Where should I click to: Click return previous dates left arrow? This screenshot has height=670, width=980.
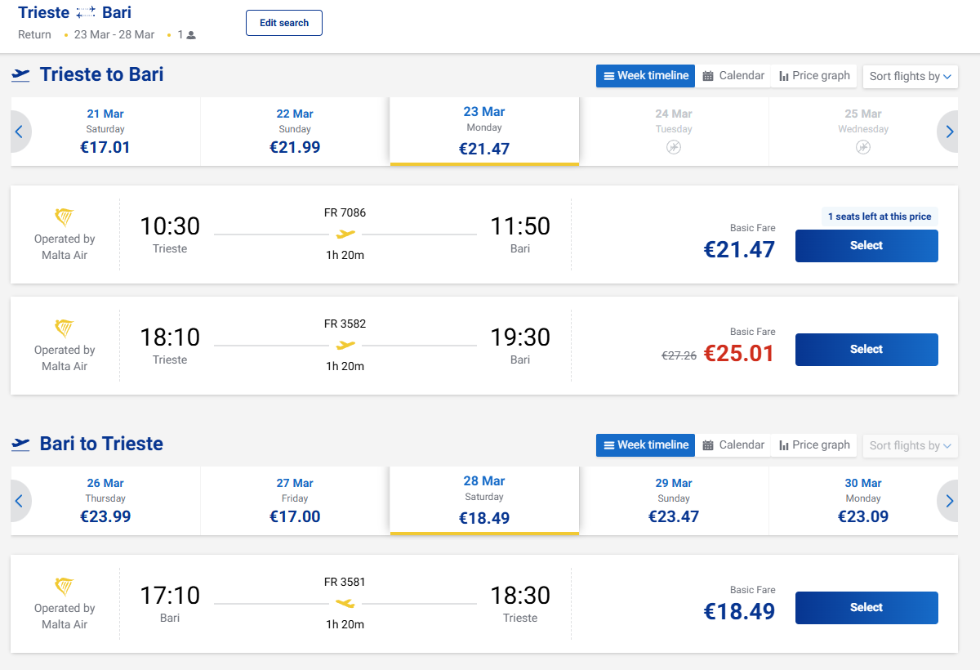[20, 501]
